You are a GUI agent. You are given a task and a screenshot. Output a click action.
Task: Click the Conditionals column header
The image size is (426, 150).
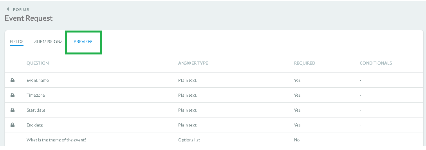(376, 63)
